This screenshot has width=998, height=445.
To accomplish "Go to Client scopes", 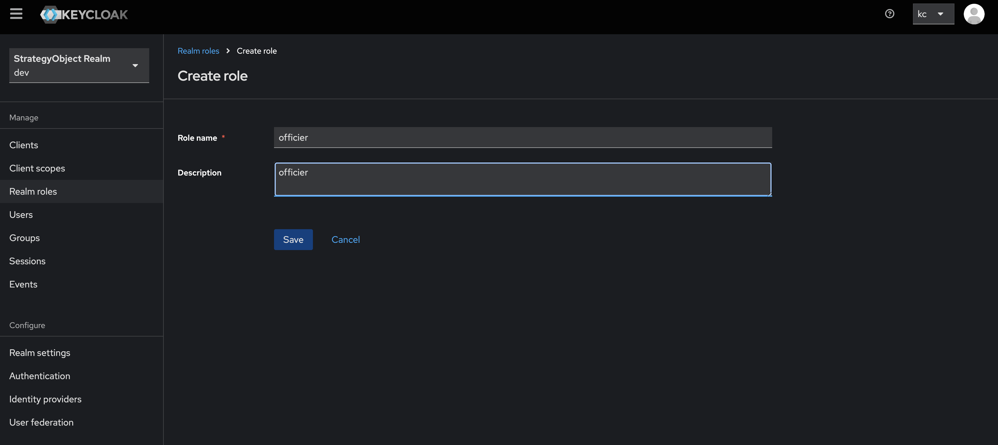I will click(37, 168).
